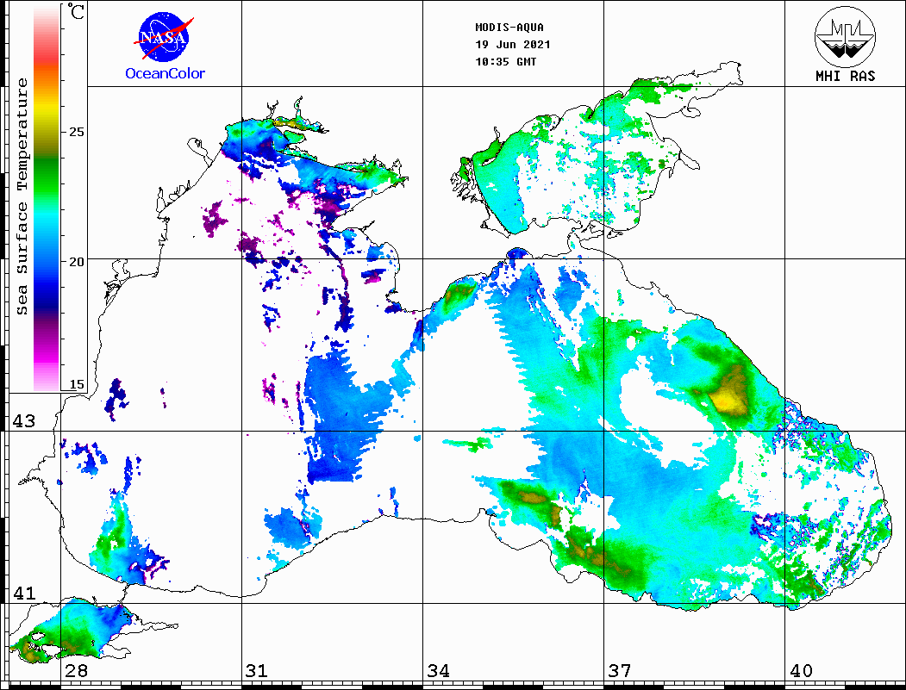The image size is (906, 690).
Task: Click the date 19 Jun 2021
Action: pos(513,44)
